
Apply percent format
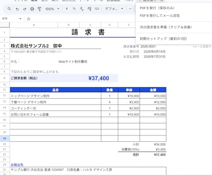[x=74, y=9]
